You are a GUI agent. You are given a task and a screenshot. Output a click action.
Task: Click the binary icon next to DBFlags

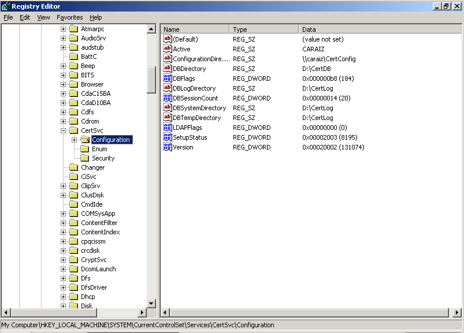tap(168, 78)
